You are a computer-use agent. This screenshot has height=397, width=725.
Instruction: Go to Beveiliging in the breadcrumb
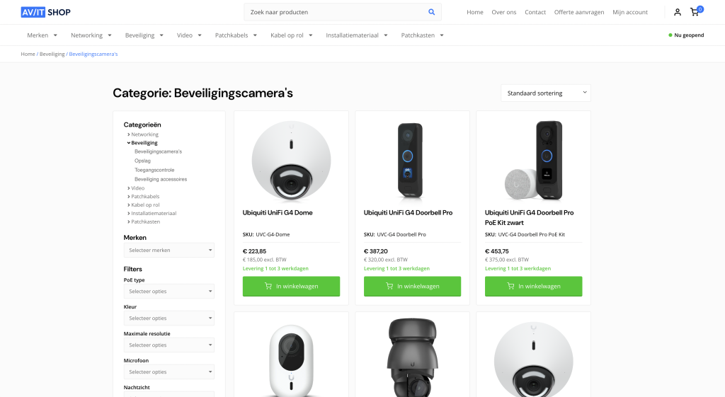point(52,54)
